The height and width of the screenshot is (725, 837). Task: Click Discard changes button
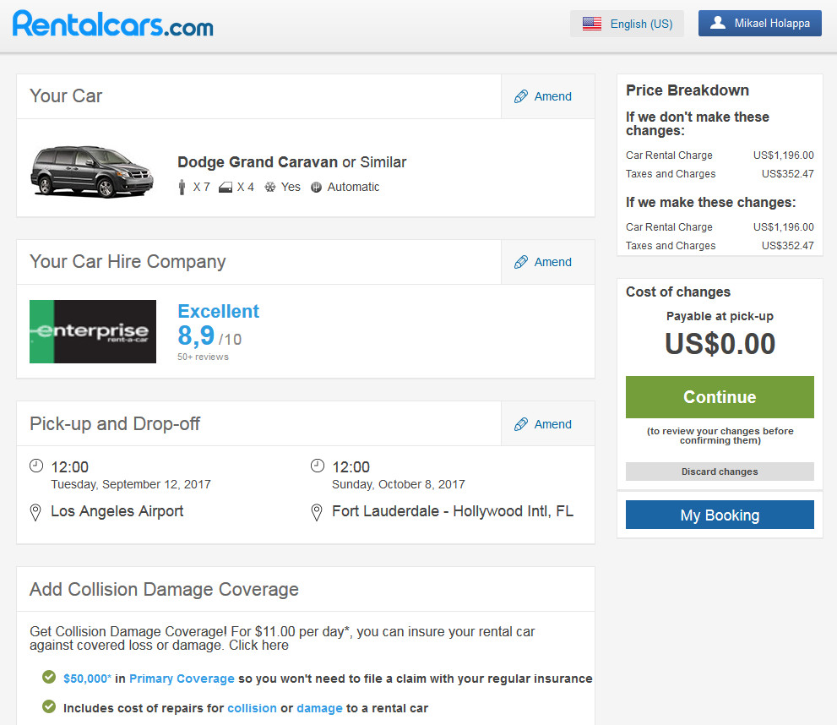coord(720,472)
